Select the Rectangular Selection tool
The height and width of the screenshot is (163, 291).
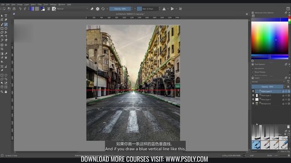[x=2, y=75]
